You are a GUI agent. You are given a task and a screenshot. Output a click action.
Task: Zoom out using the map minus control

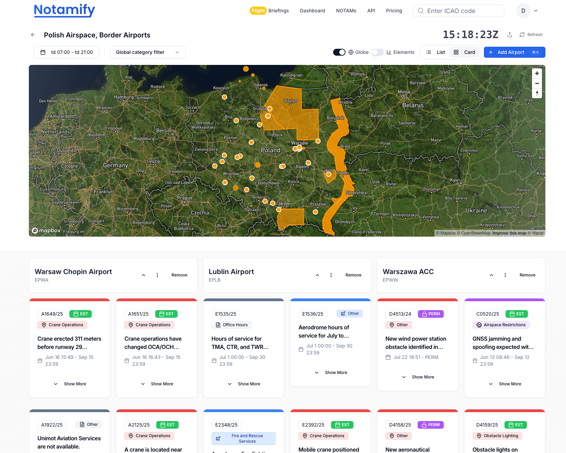click(x=537, y=83)
